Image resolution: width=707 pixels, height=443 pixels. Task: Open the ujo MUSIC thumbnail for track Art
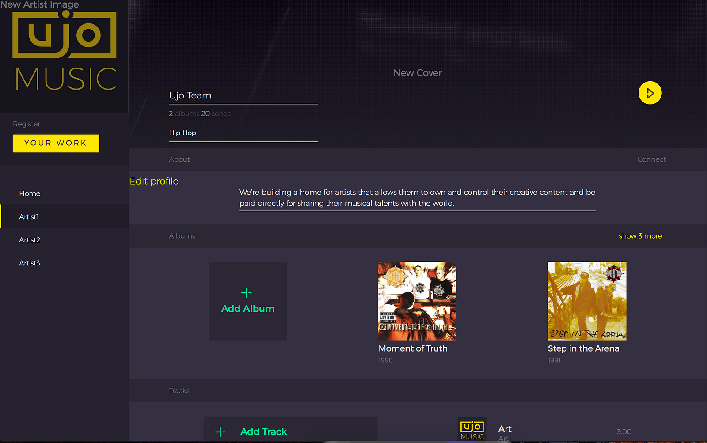coord(472,429)
